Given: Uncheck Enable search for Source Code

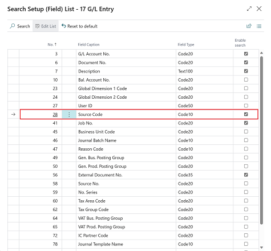Looking at the screenshot, I should click(246, 114).
